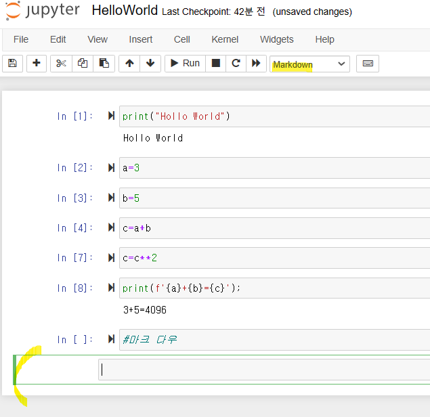
Task: Open the Cell menu
Action: click(181, 39)
